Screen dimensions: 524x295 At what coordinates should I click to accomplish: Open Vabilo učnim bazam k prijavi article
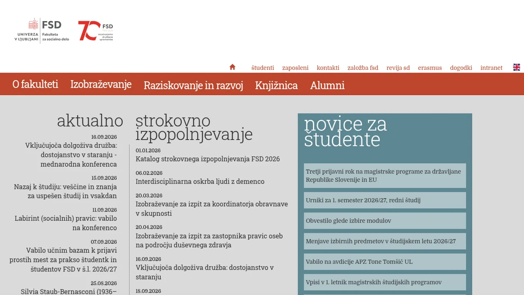[63, 260]
